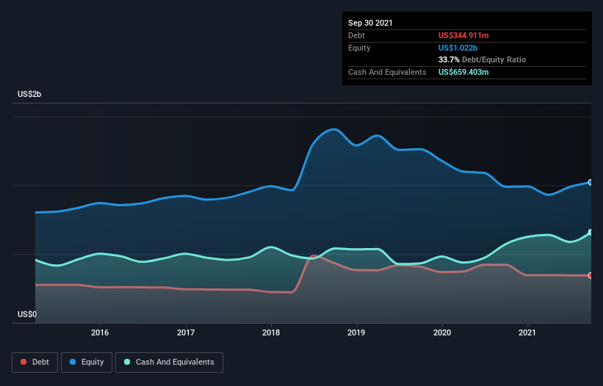Toggle the Cash And Equivalents legend button
The width and height of the screenshot is (603, 386).
pos(169,363)
